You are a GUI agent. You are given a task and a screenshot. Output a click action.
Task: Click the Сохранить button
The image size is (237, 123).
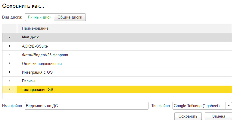click(188, 116)
